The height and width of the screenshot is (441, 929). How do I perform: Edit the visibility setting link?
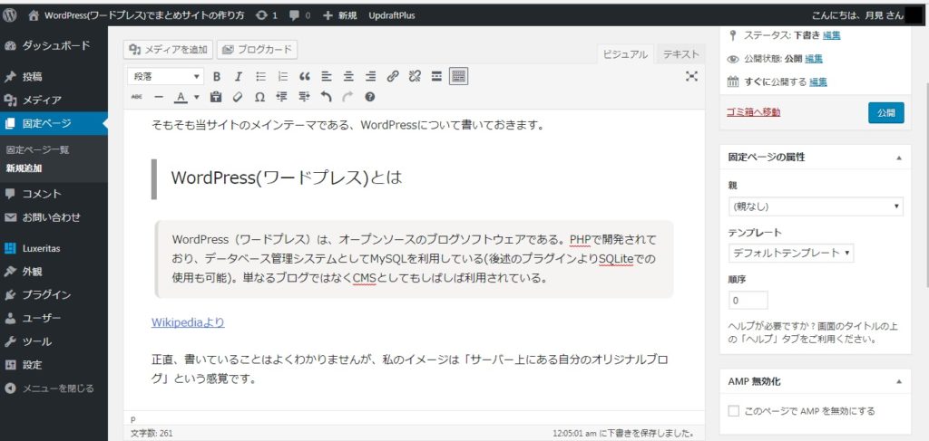pos(814,59)
